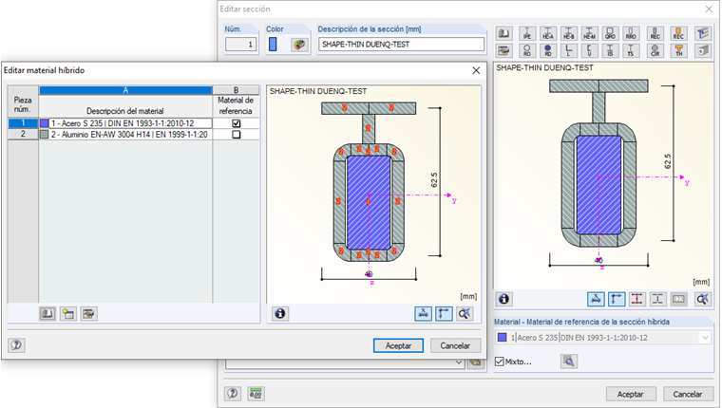Screen dimensions: 722x408
Task: Select row 2 header in Pieza núm. column
Action: [x=23, y=135]
